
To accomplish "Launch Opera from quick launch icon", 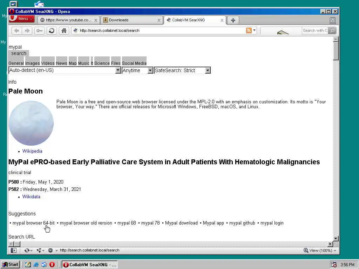I will click(x=52, y=265).
